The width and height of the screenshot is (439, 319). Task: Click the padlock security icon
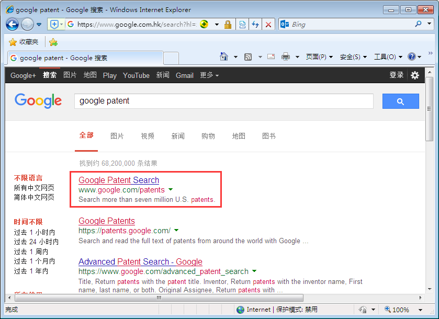228,25
